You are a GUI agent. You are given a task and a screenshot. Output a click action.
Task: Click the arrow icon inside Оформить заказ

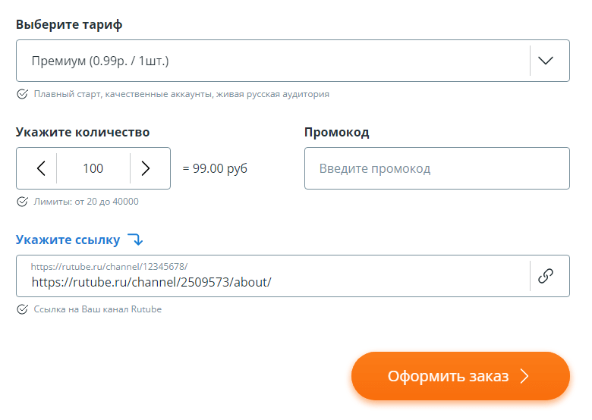pyautogui.click(x=524, y=376)
